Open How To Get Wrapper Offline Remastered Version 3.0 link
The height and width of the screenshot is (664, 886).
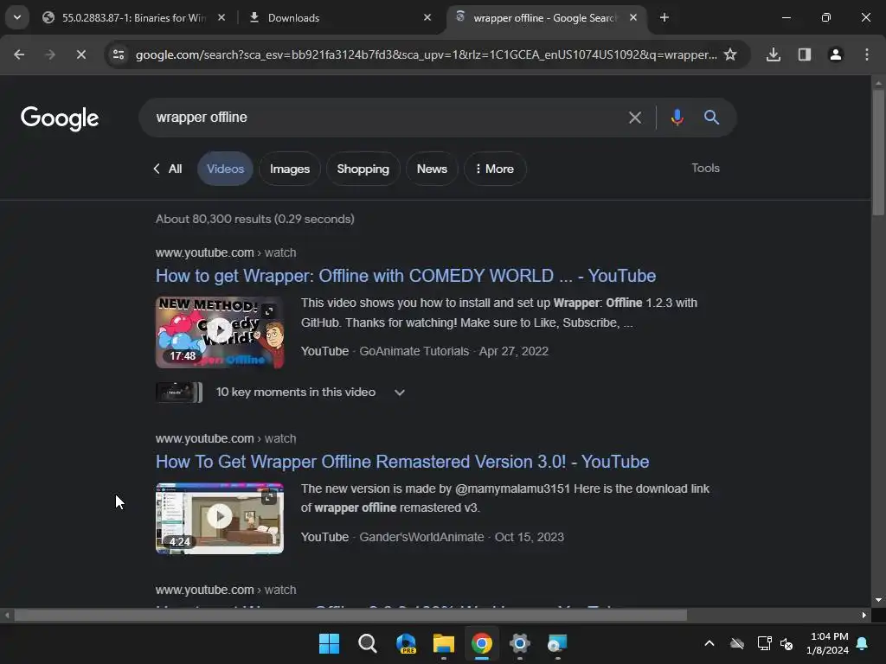402,462
